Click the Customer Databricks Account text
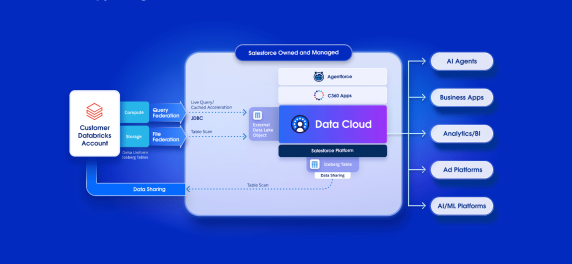 coord(94,135)
